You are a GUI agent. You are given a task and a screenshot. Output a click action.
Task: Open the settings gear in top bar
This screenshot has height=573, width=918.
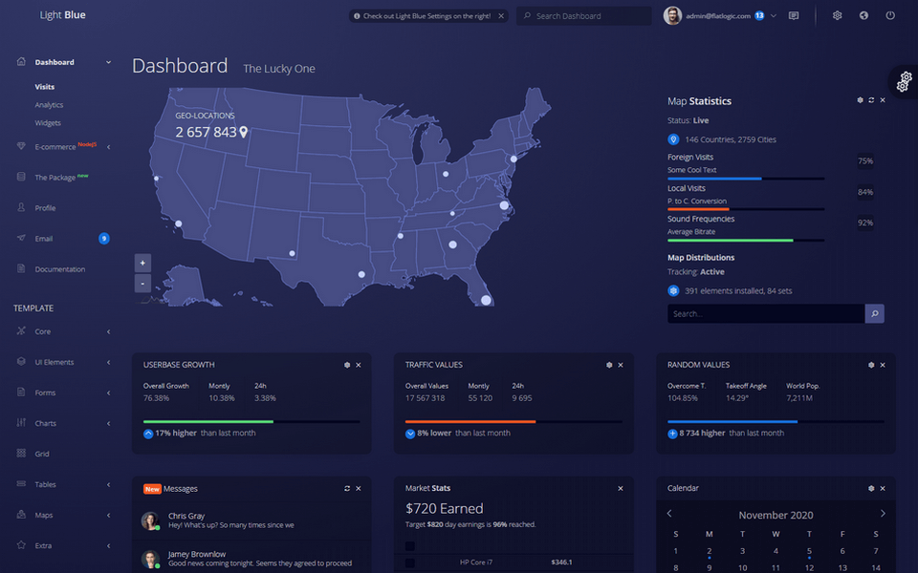click(837, 15)
